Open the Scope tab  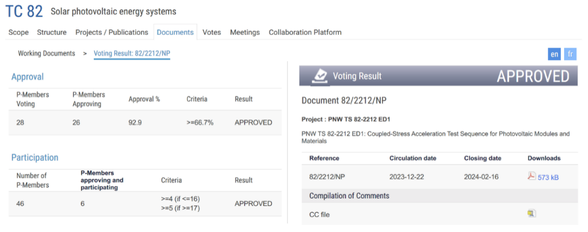click(18, 32)
